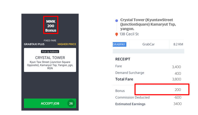Select the GrabCar service tab
The width and height of the screenshot is (198, 115).
(149, 44)
